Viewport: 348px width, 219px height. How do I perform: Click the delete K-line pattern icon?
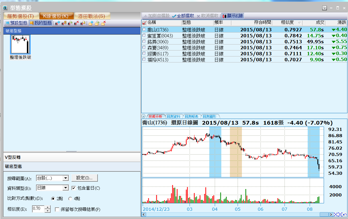click(76, 23)
